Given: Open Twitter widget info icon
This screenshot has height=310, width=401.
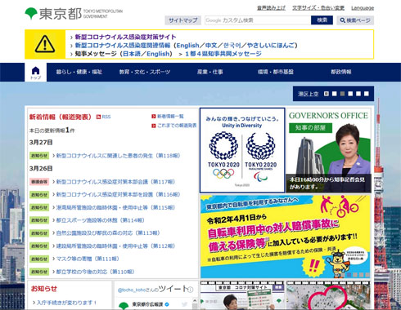Looking at the screenshot, I should (x=191, y=290).
